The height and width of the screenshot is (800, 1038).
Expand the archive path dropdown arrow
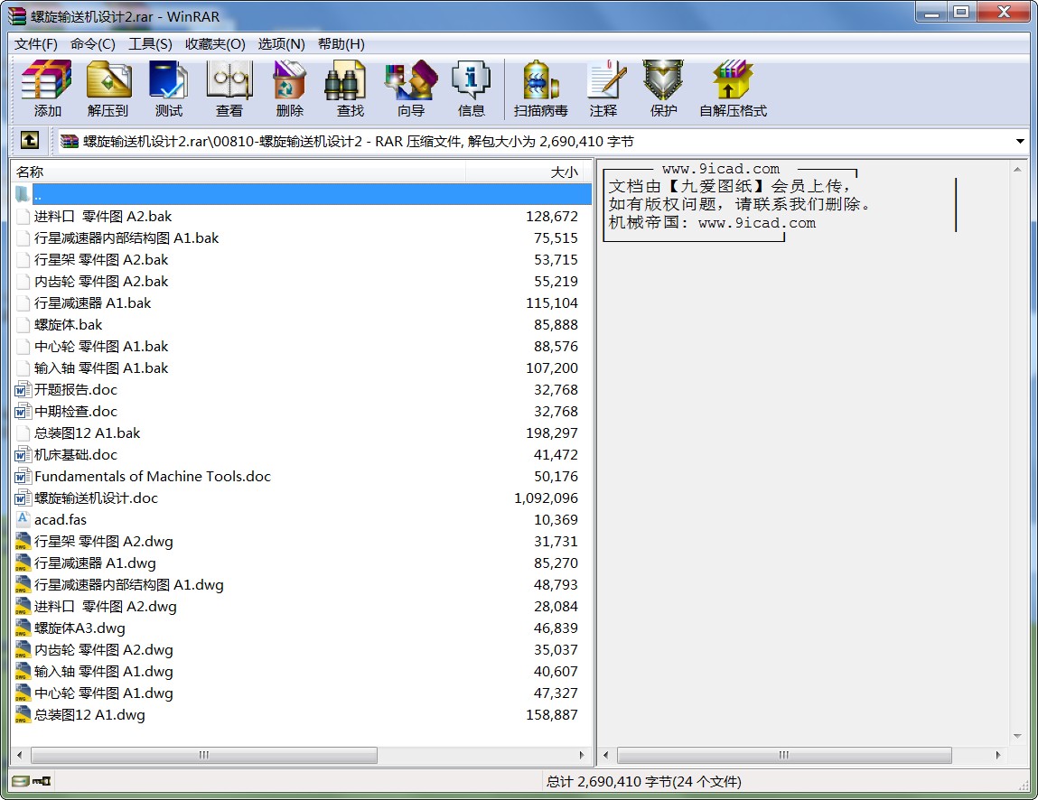[1020, 142]
